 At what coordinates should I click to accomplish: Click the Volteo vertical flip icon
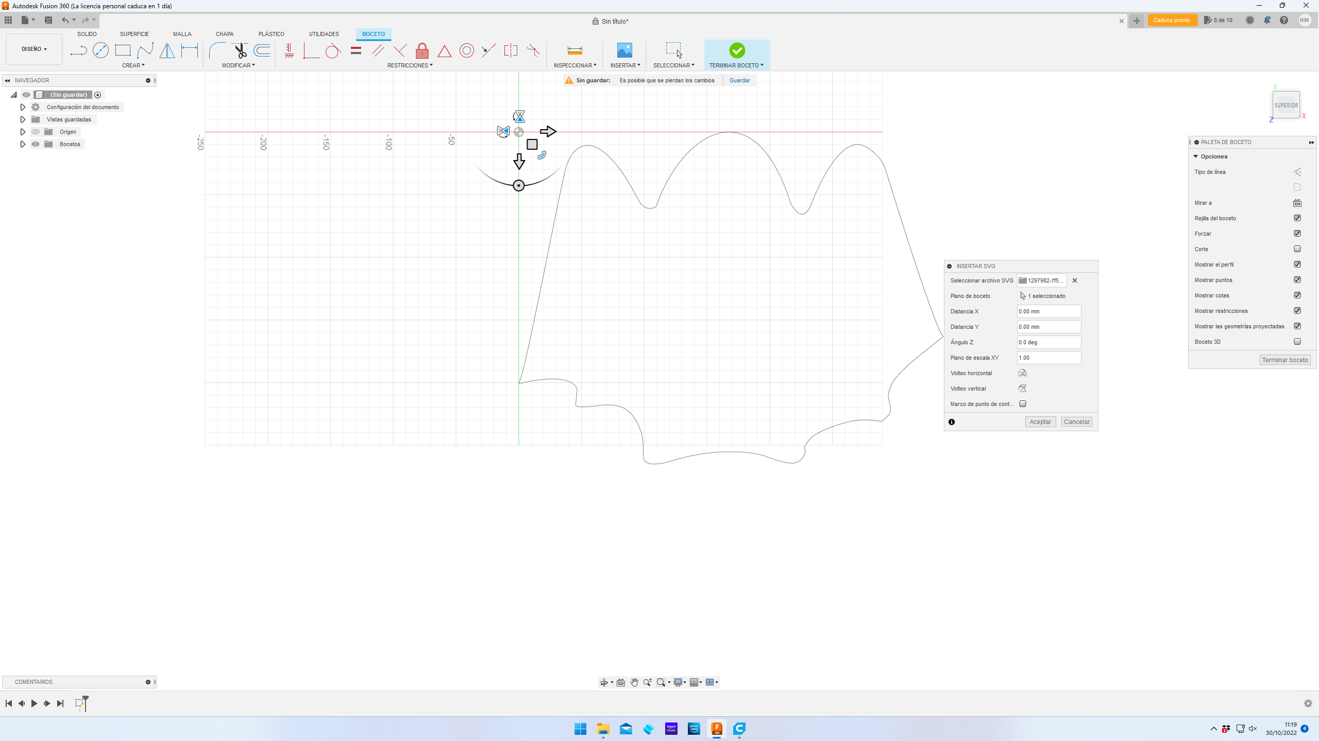[1022, 389]
